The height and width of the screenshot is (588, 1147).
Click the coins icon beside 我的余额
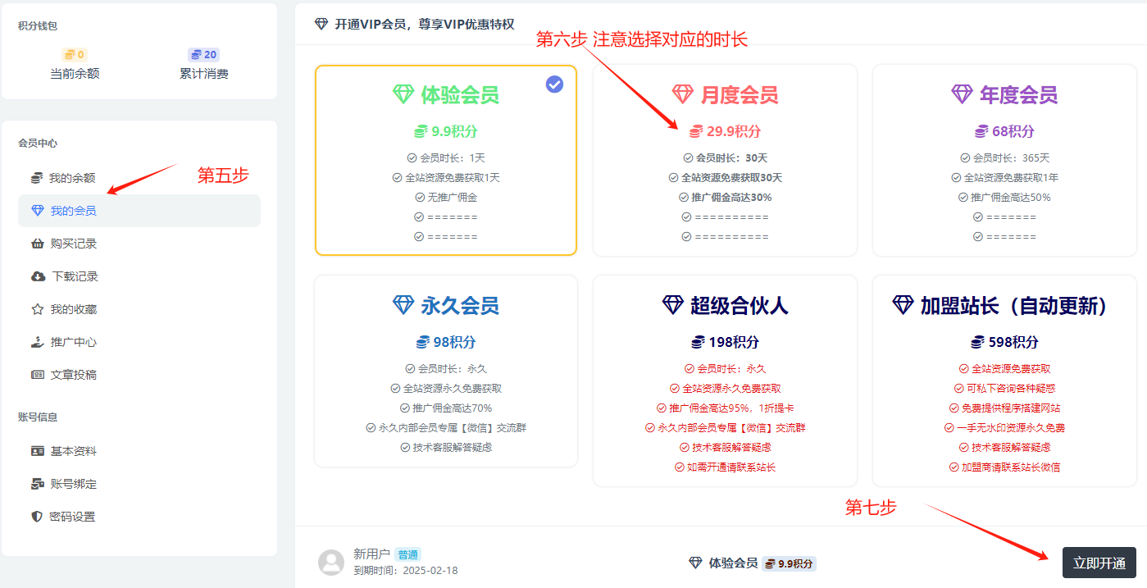[37, 178]
